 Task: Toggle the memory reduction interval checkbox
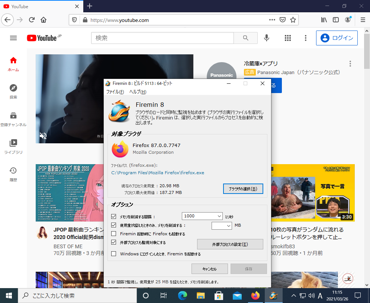(114, 216)
